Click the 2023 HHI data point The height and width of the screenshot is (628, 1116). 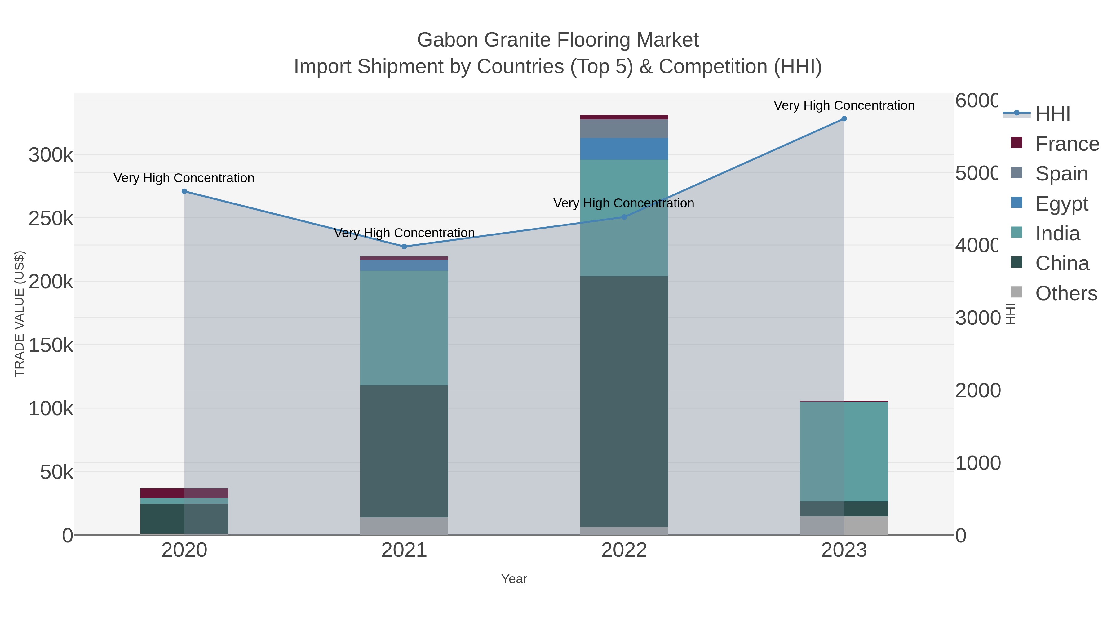pos(844,119)
